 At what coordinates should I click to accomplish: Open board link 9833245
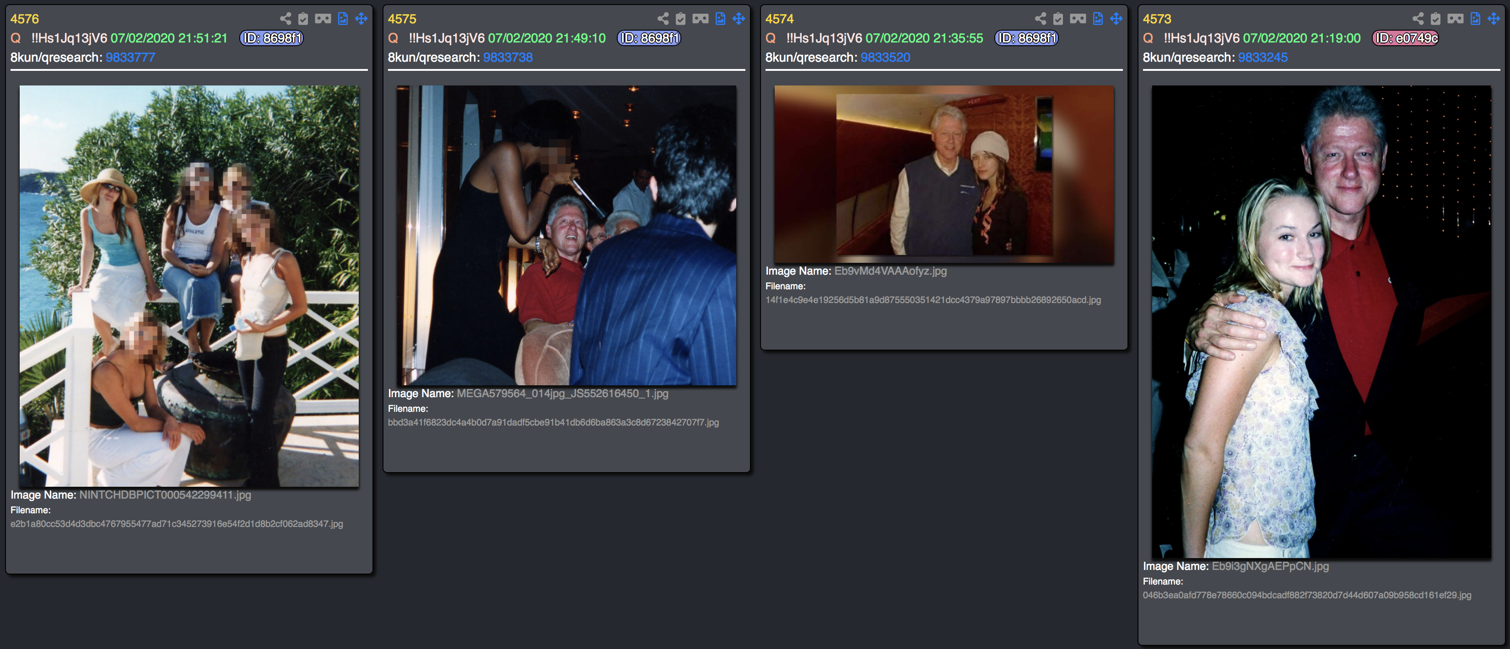(1262, 58)
